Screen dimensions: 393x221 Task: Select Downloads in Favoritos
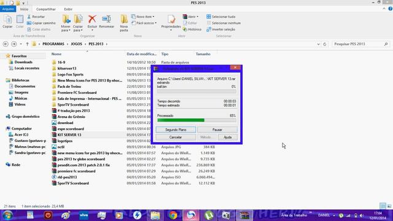[23, 62]
